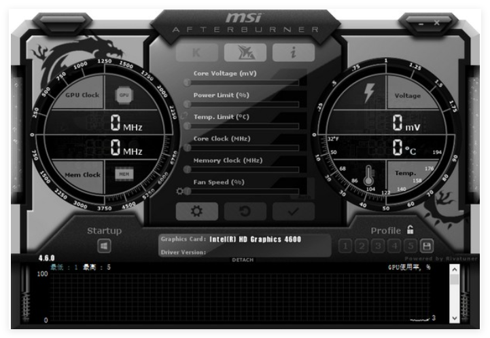
Task: Click the Core Voltage slider
Action: point(241,83)
